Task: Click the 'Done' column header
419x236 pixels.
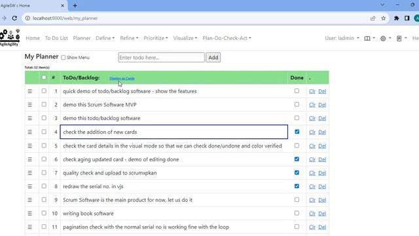Action: [297, 77]
